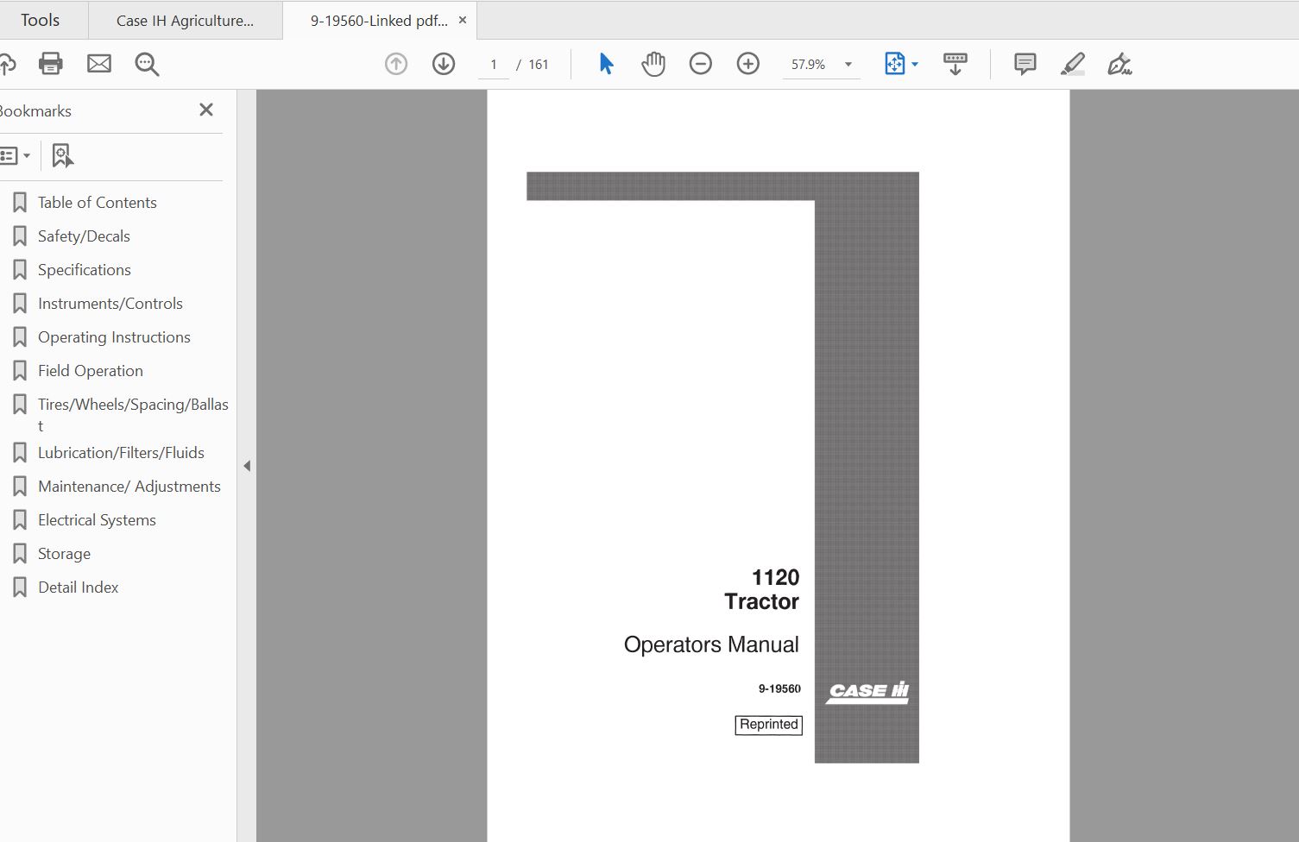
Task: Click the bookmark icon beside Table of Contents
Action: pyautogui.click(x=20, y=203)
